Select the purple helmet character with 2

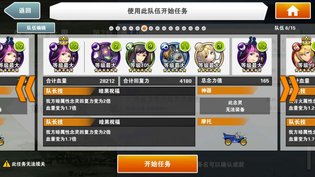pos(106,56)
